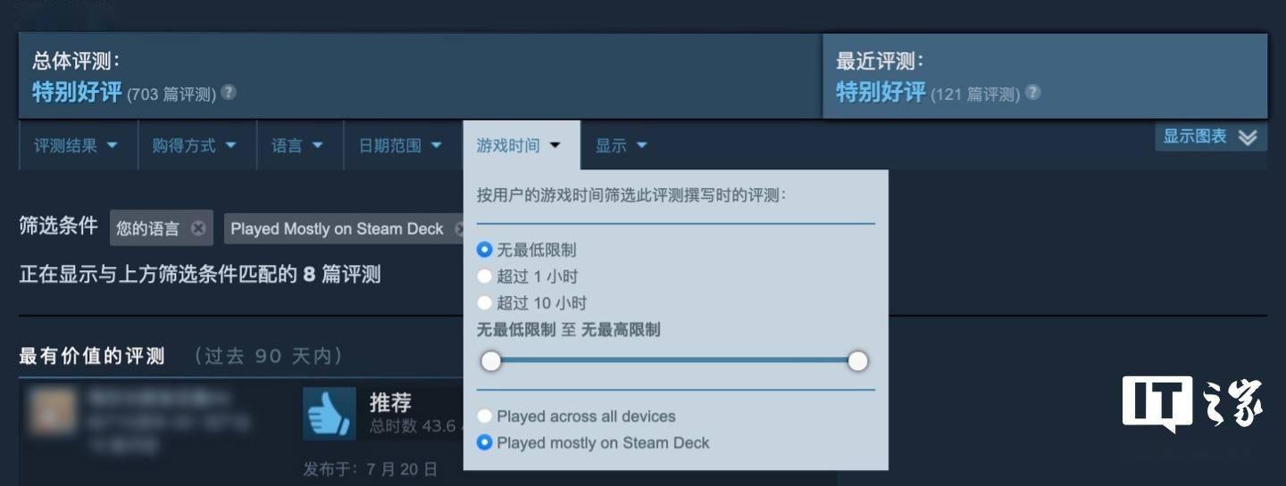Remove the 您的语言 filter tag
1286x486 pixels.
[x=198, y=228]
